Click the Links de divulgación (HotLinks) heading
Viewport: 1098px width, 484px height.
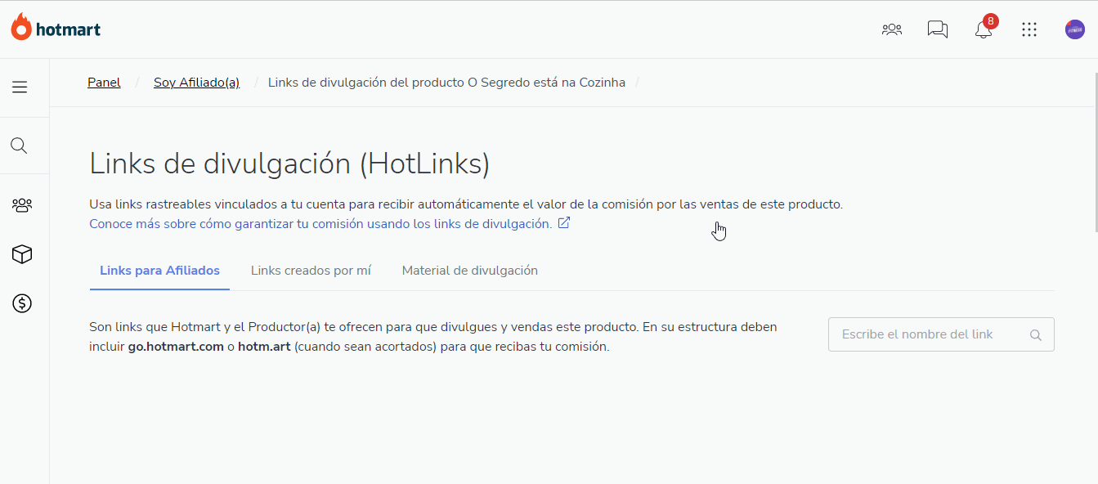click(289, 164)
